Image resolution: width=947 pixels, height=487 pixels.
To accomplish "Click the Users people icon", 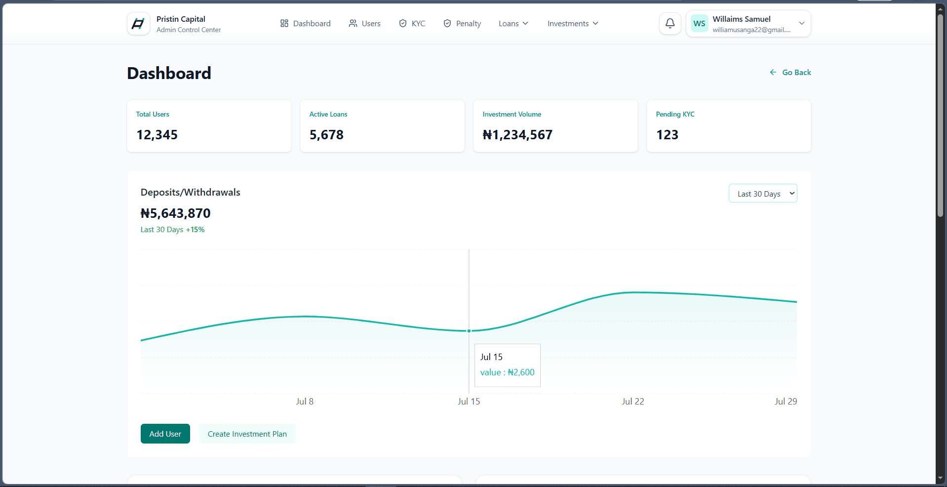I will tap(353, 23).
